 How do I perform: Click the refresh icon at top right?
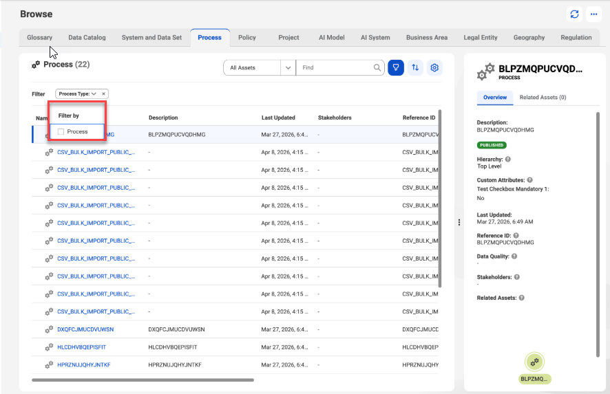pos(574,14)
